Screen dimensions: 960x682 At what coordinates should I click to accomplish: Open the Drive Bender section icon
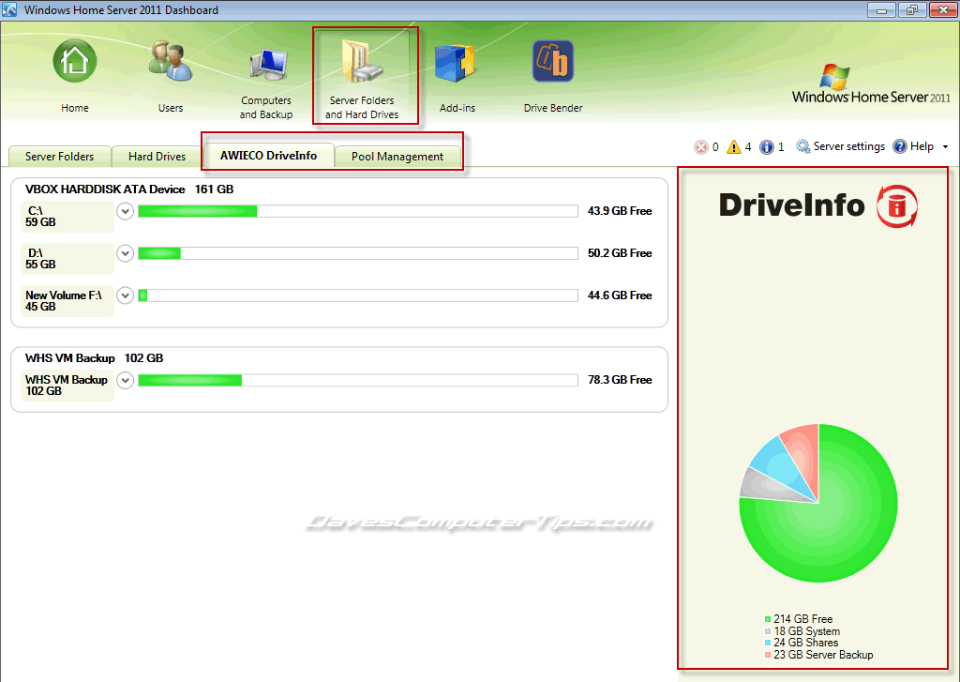point(553,61)
